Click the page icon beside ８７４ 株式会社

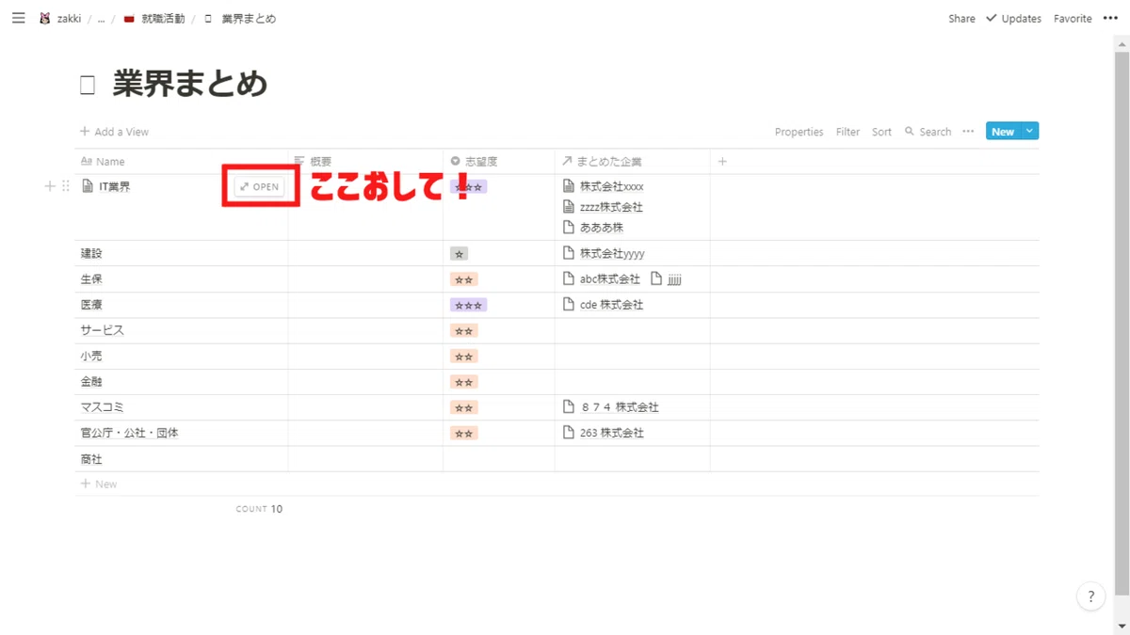568,406
